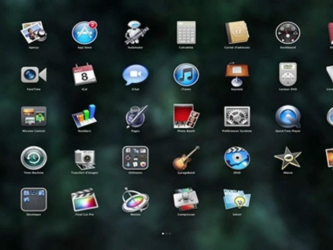
Task: Launch Photo Booth
Action: point(186,116)
